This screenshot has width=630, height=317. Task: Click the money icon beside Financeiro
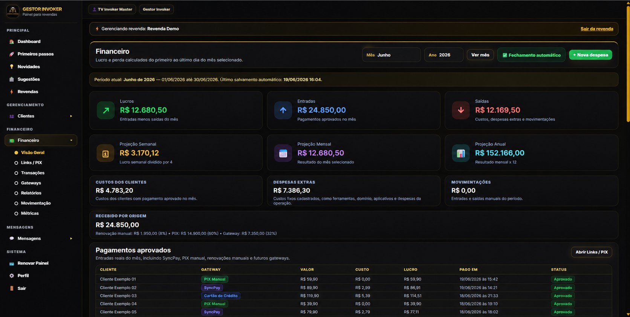(12, 140)
